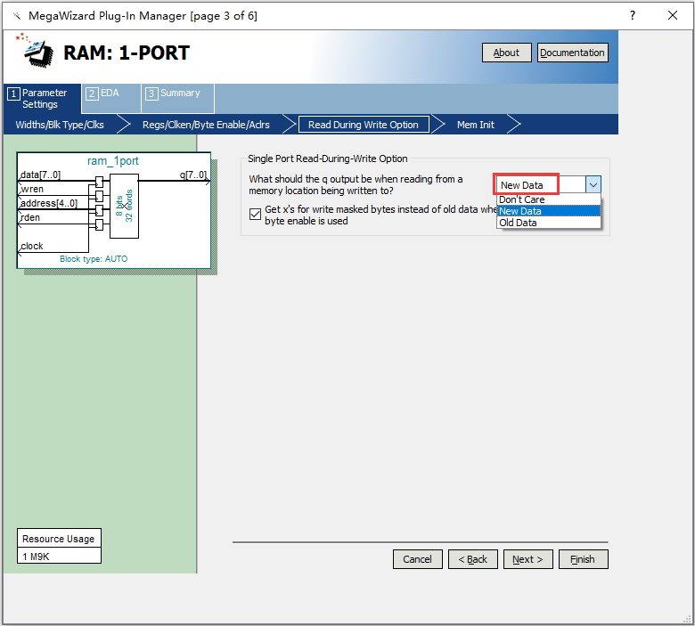
Task: Click the Single Port Read-During-Write Option heading
Action: click(x=328, y=159)
